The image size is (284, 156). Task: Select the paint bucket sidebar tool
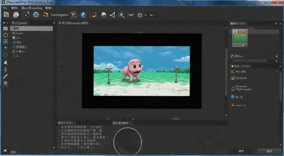point(6,62)
